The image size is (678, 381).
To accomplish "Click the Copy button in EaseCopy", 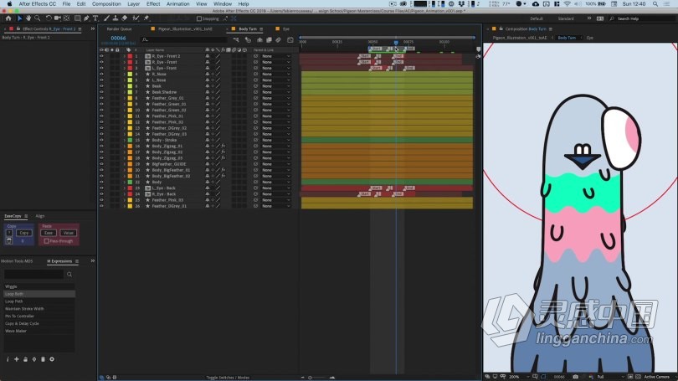I will point(23,233).
